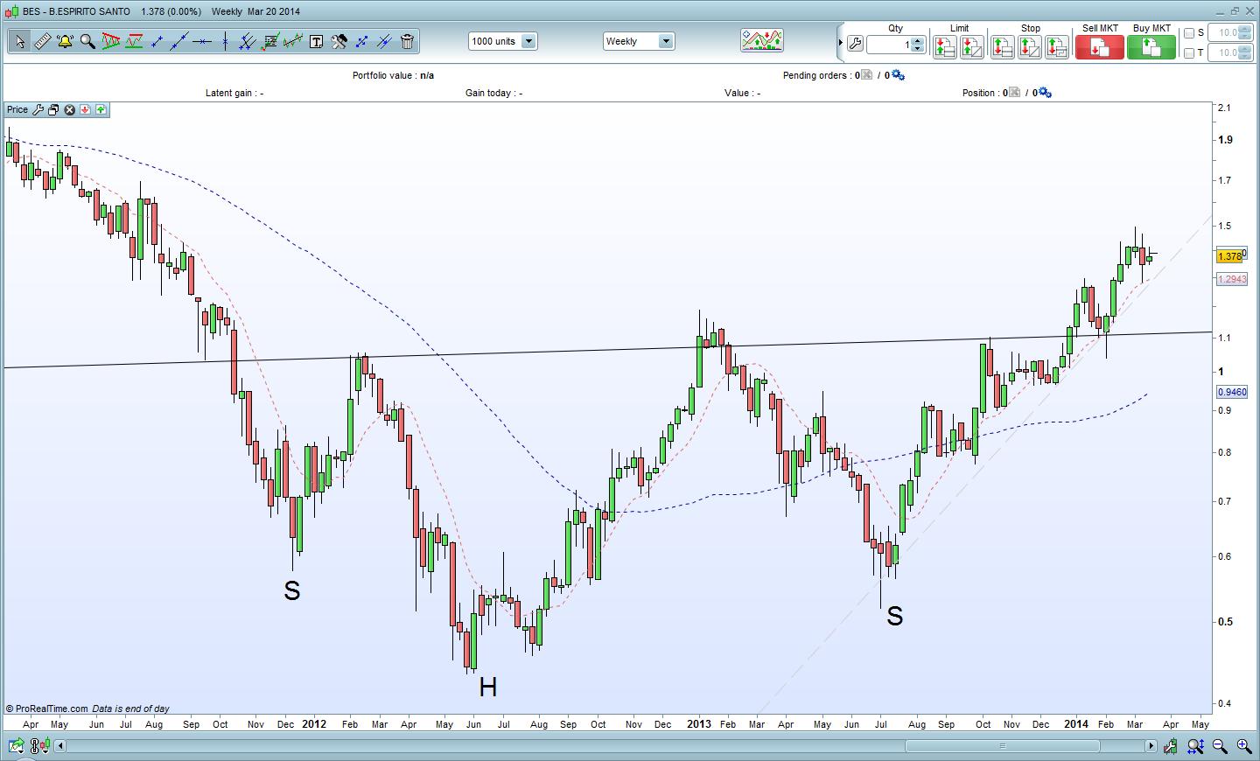Click the yellow 1.378 price label
The height and width of the screenshot is (761, 1260).
pos(1229,256)
